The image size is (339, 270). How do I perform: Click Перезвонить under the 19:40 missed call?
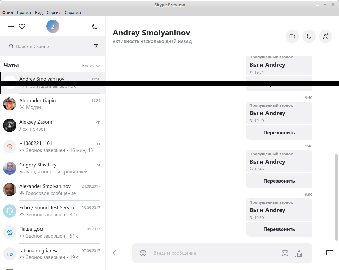click(x=279, y=132)
